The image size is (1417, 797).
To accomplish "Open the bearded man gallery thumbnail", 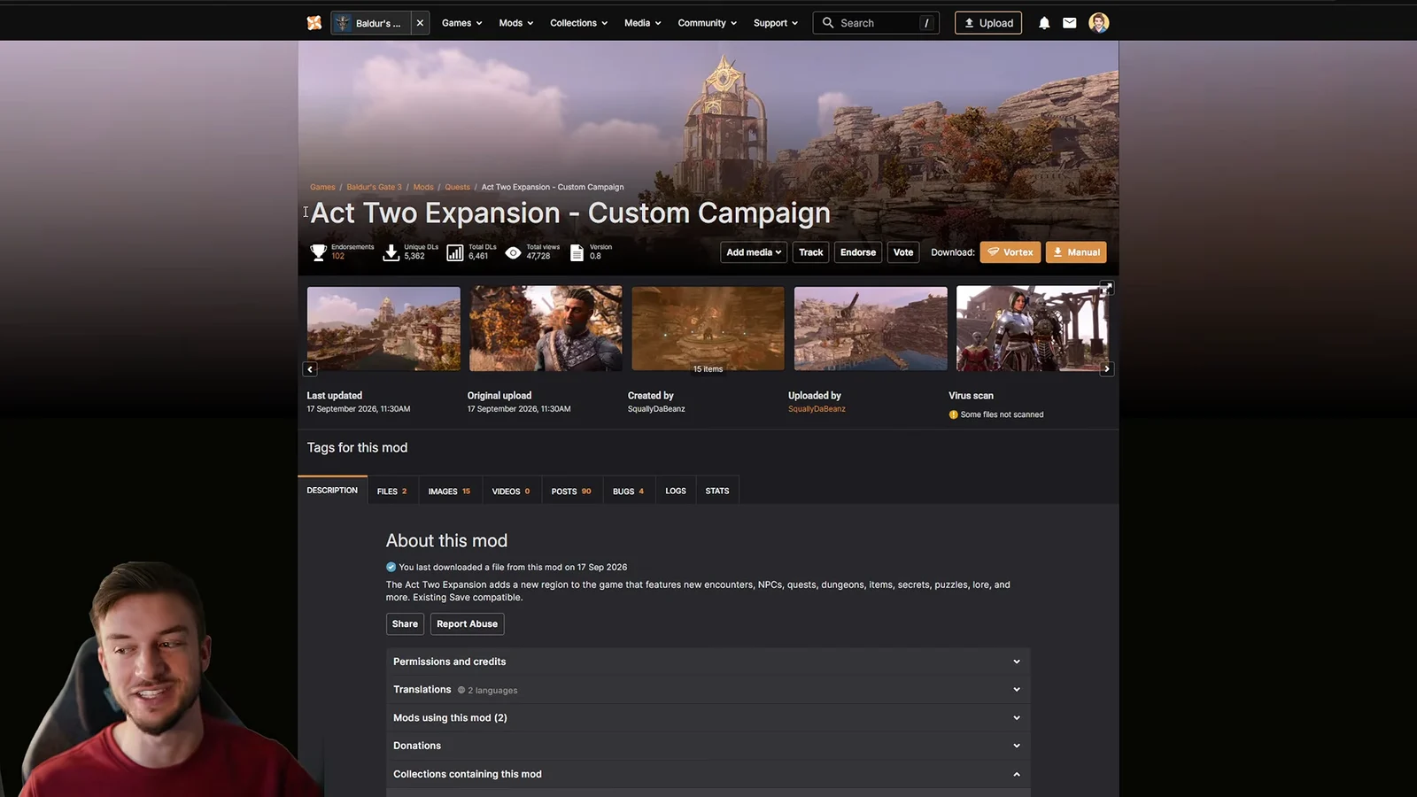I will (x=546, y=329).
